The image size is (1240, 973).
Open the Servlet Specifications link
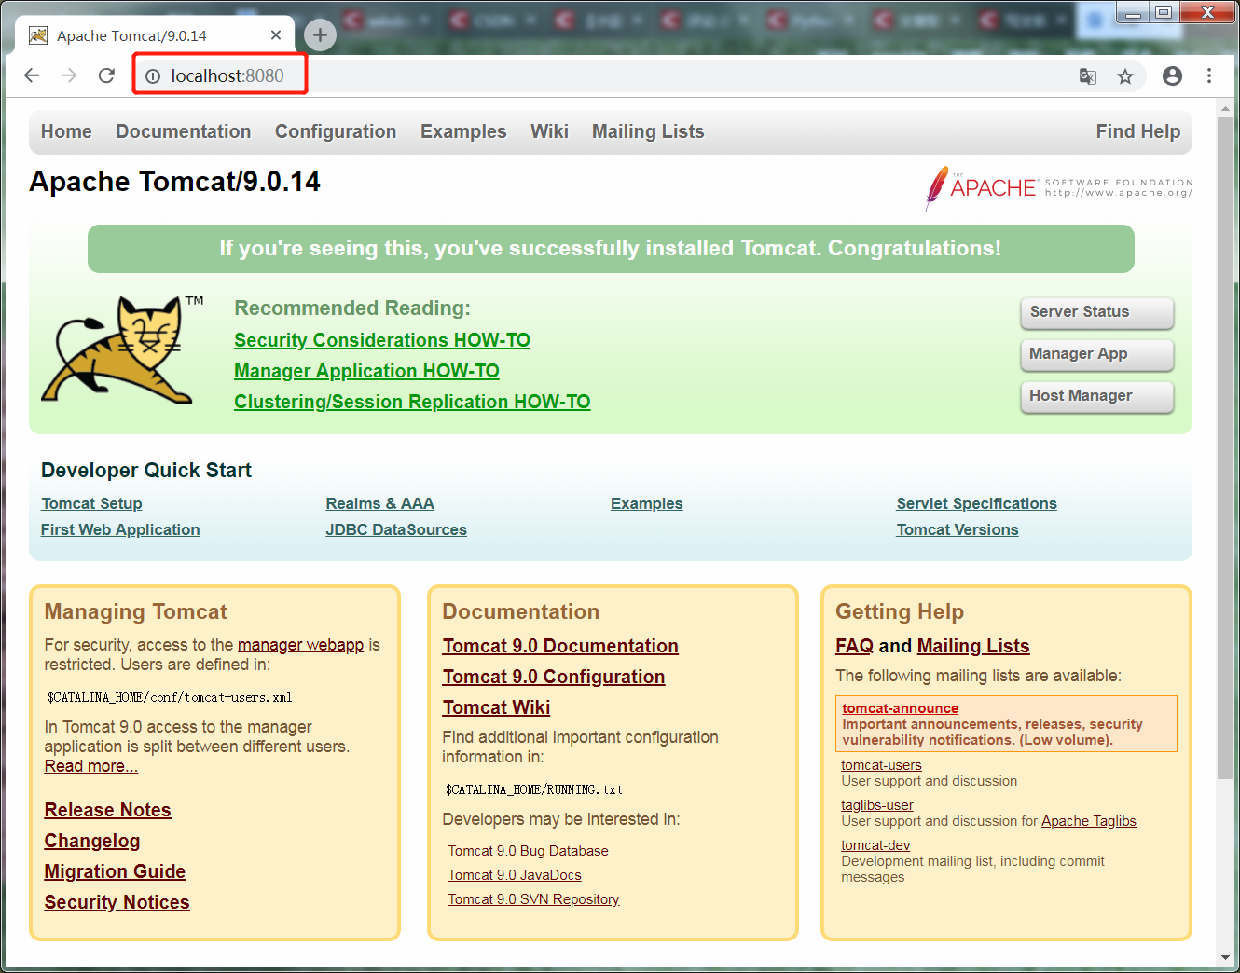point(976,503)
